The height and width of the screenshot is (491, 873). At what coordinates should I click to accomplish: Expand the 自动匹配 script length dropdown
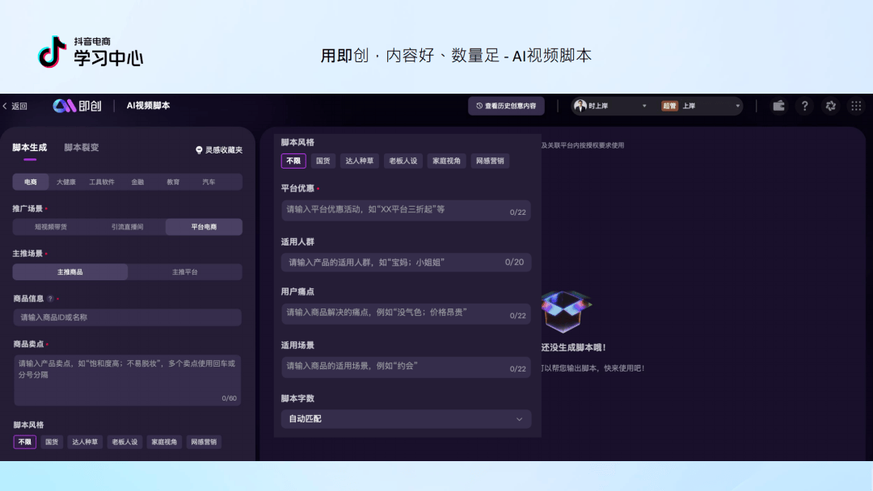tap(406, 418)
